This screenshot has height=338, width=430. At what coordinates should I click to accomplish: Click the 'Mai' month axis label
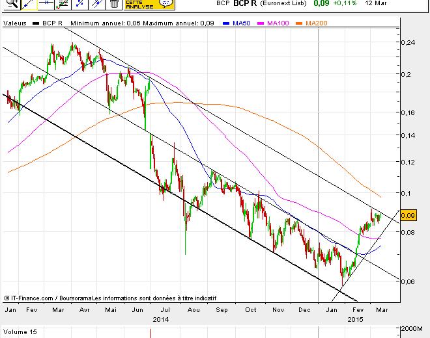(111, 310)
